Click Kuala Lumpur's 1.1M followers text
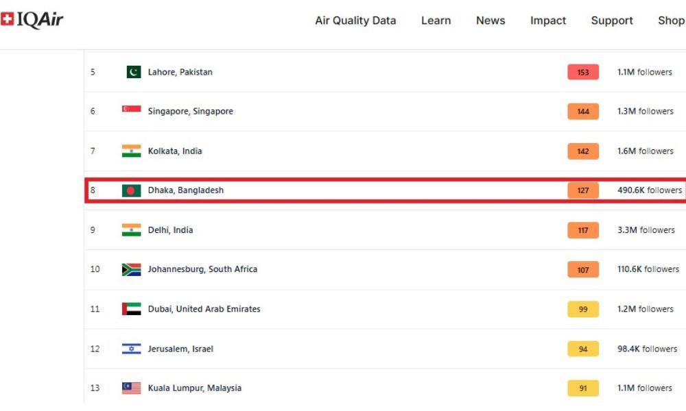Viewport: 686px width, 411px height. pyautogui.click(x=644, y=388)
